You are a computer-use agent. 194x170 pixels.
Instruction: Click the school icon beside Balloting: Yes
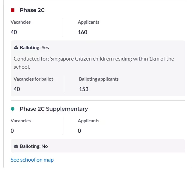[16, 47]
